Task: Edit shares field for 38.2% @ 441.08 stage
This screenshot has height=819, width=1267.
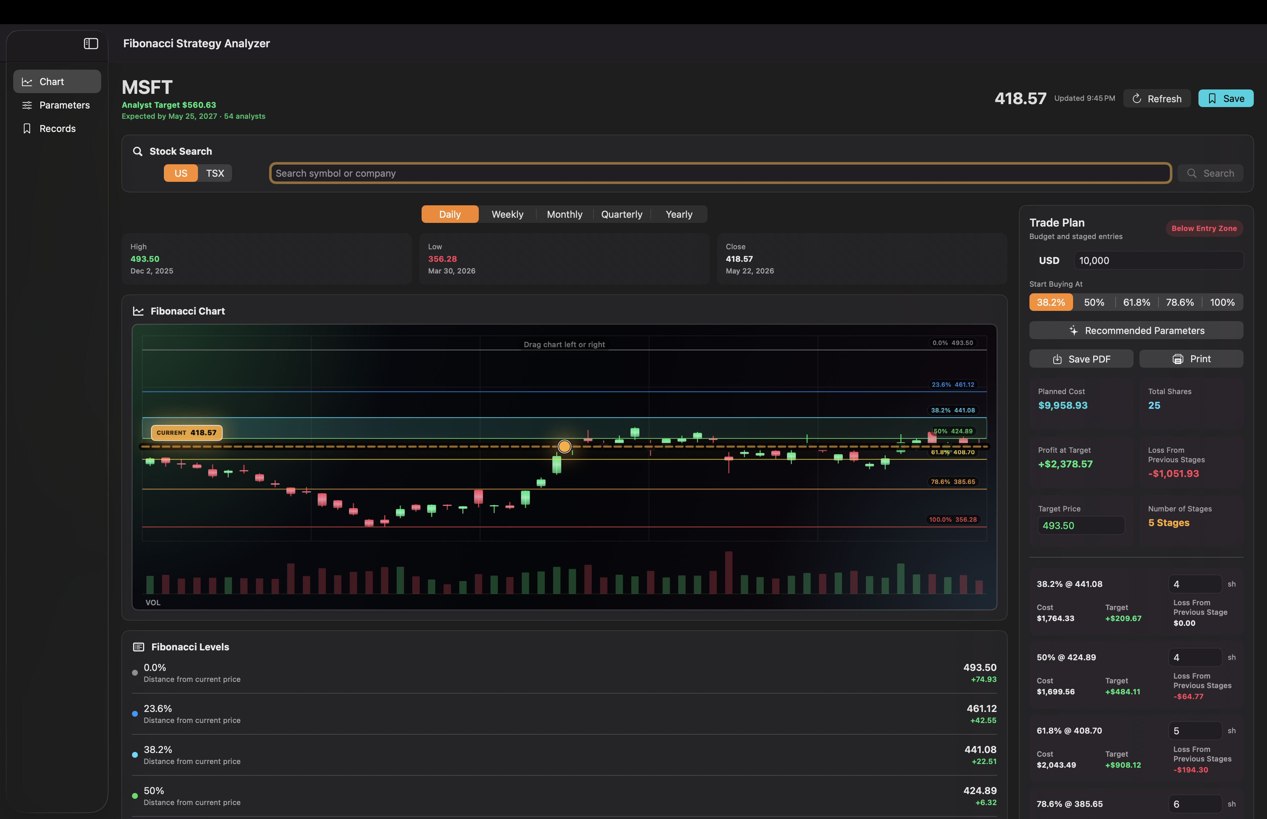Action: (1195, 584)
